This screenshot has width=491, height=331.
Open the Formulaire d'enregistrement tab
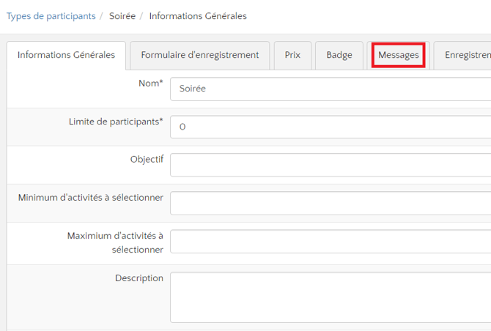(199, 55)
